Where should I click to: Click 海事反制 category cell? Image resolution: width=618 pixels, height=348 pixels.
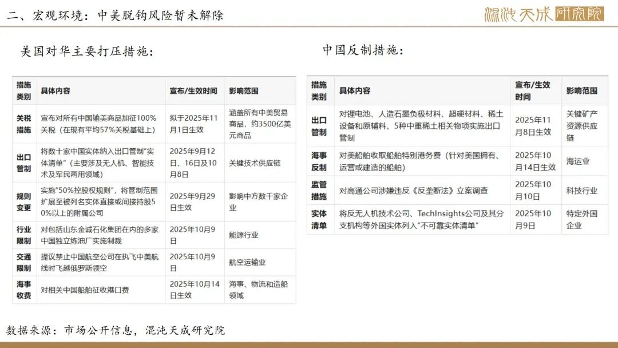coord(320,161)
